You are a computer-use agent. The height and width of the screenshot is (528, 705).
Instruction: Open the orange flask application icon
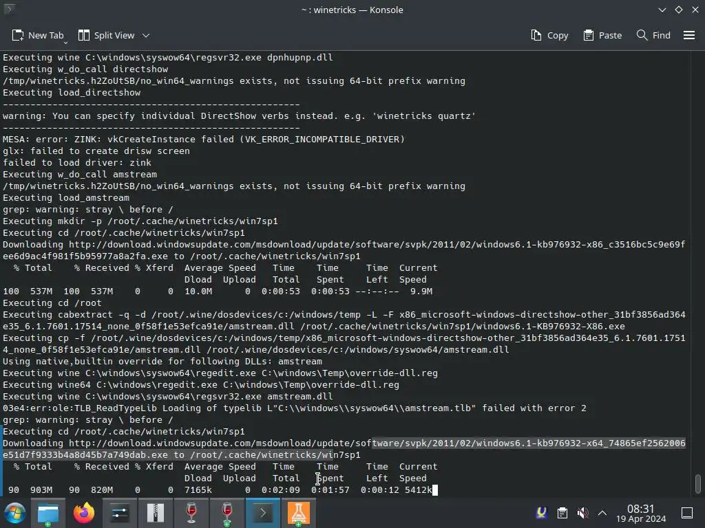[299, 513]
